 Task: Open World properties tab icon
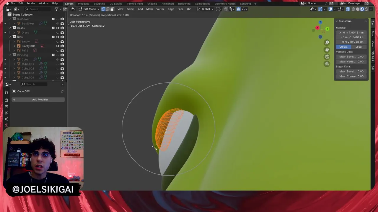point(6,125)
